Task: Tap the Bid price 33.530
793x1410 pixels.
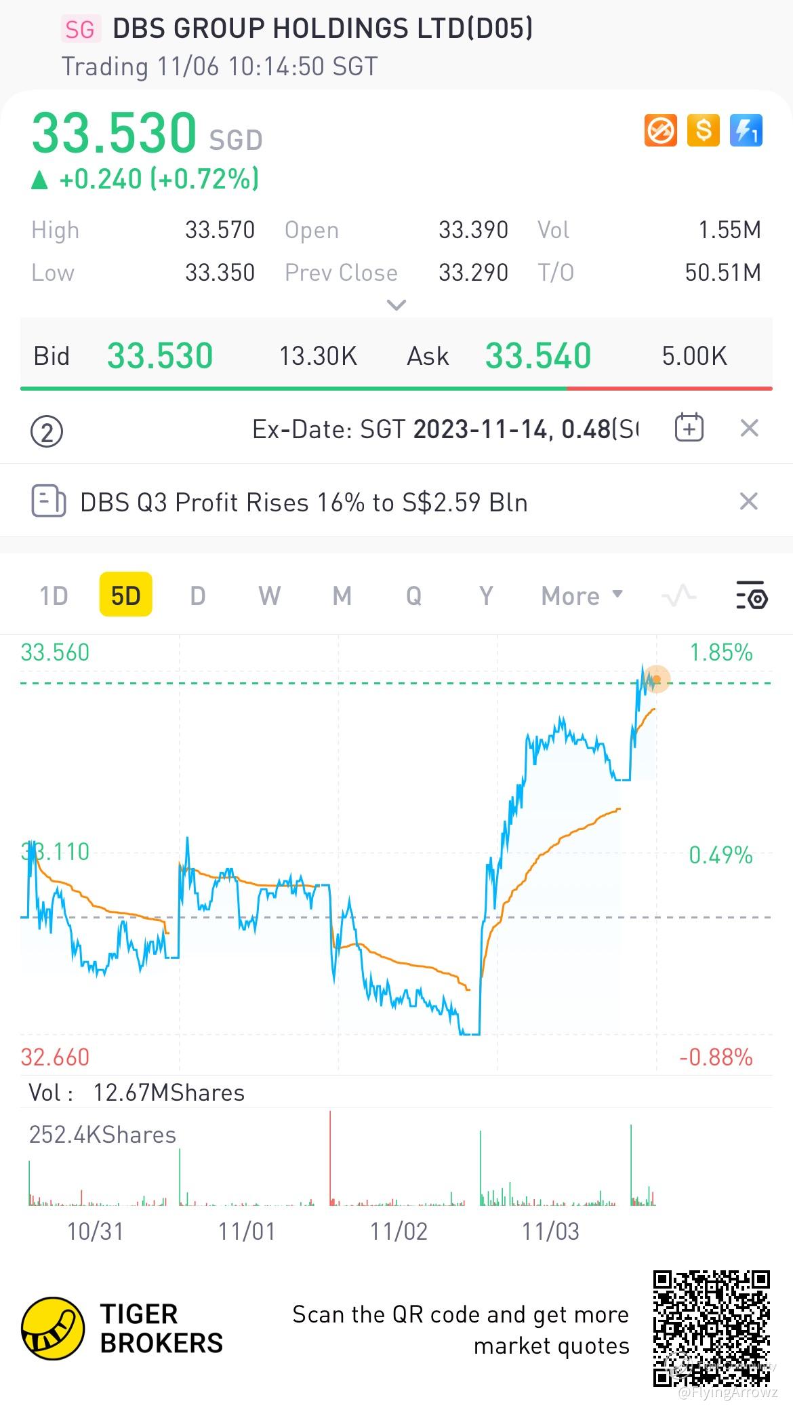Action: (160, 356)
